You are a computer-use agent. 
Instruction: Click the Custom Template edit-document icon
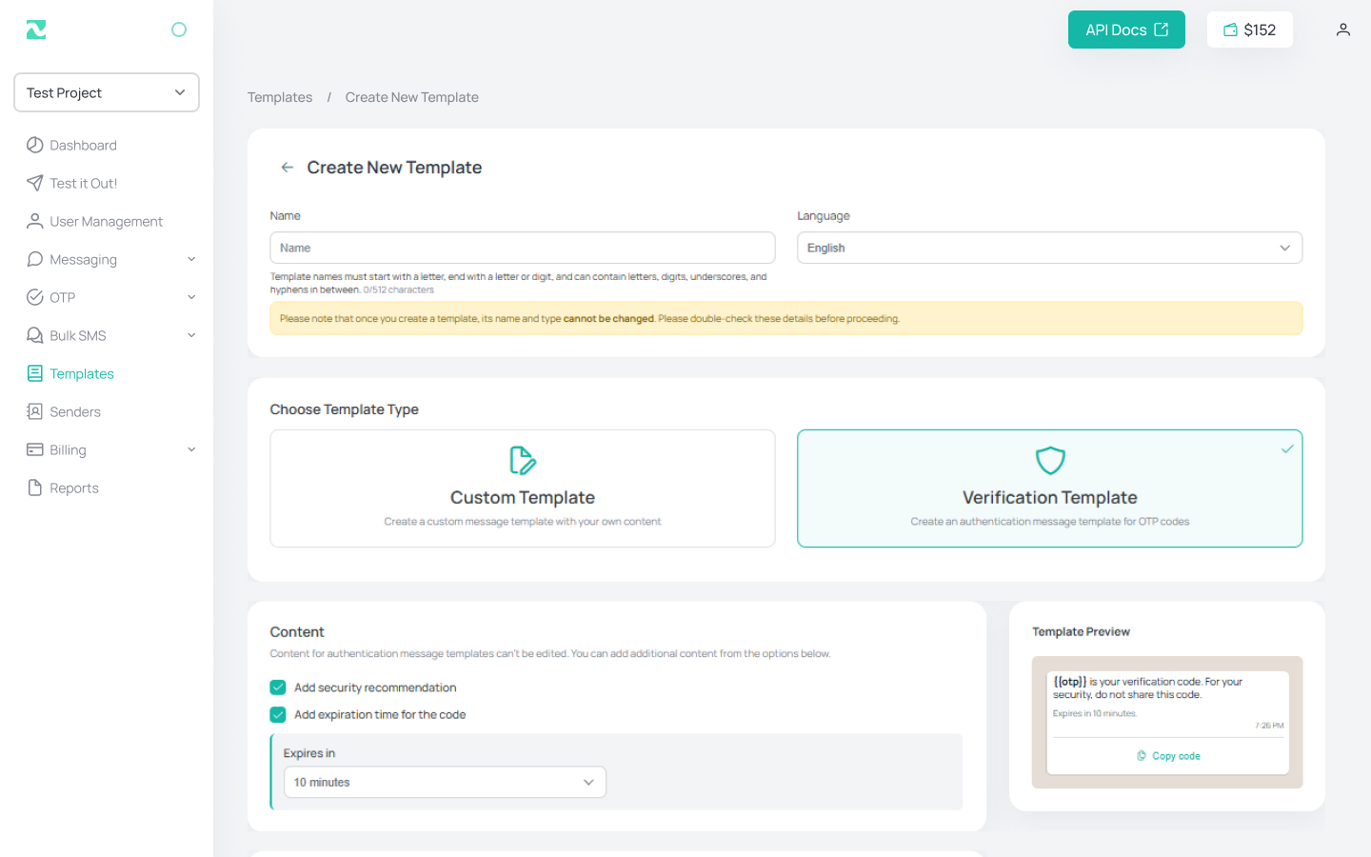point(523,461)
